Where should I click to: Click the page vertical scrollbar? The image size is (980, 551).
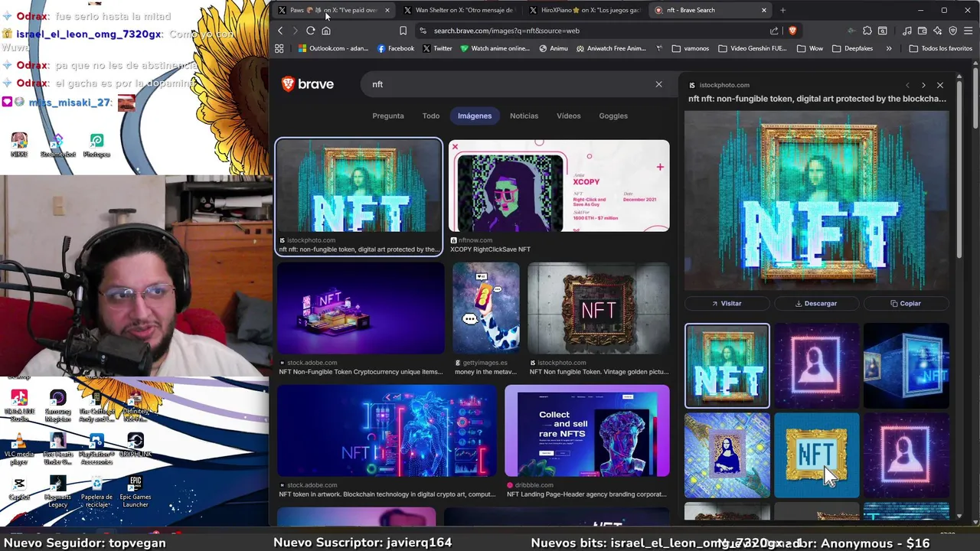(975, 99)
